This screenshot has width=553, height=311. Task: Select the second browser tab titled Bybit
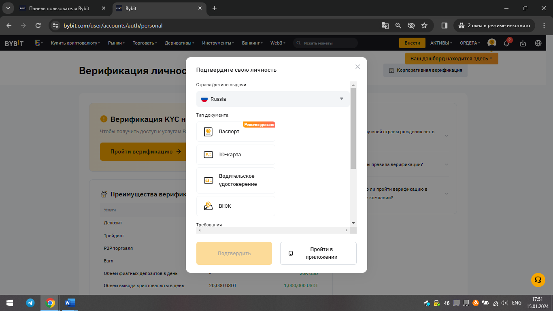pyautogui.click(x=159, y=8)
